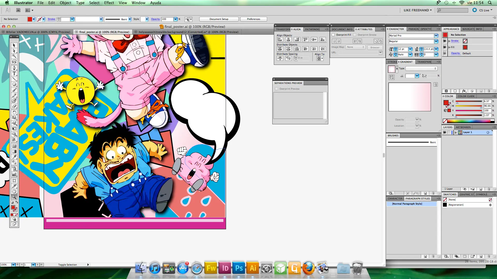Image resolution: width=497 pixels, height=279 pixels.
Task: Select the Eyedropper tool
Action: (x=14, y=157)
